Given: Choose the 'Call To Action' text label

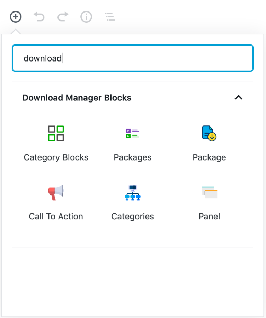Looking at the screenshot, I should point(56,217).
